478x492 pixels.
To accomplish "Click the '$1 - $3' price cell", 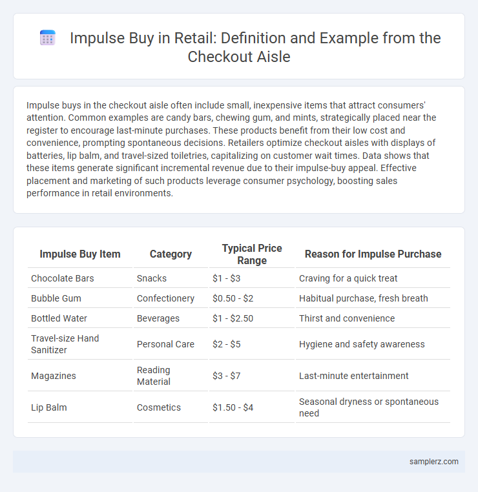I will (252, 278).
